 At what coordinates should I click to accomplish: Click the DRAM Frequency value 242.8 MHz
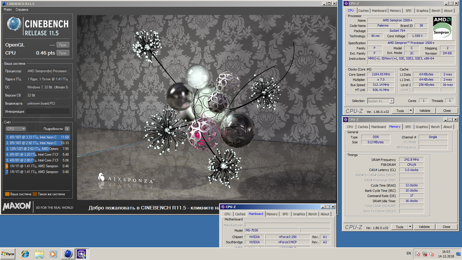411,159
